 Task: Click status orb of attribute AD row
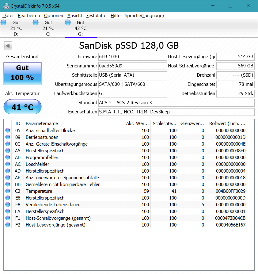click(x=8, y=171)
